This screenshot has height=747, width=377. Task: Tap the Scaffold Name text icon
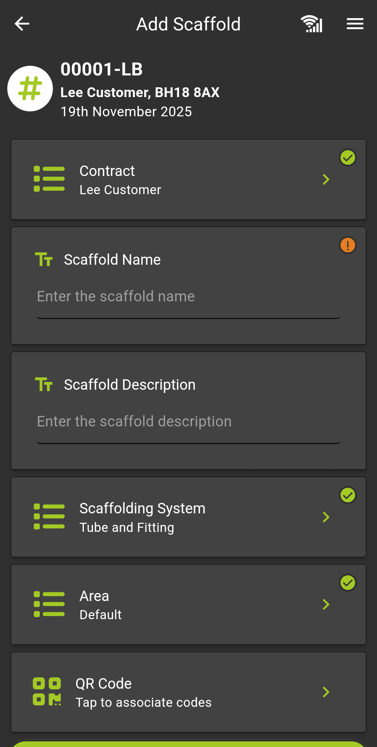[44, 259]
